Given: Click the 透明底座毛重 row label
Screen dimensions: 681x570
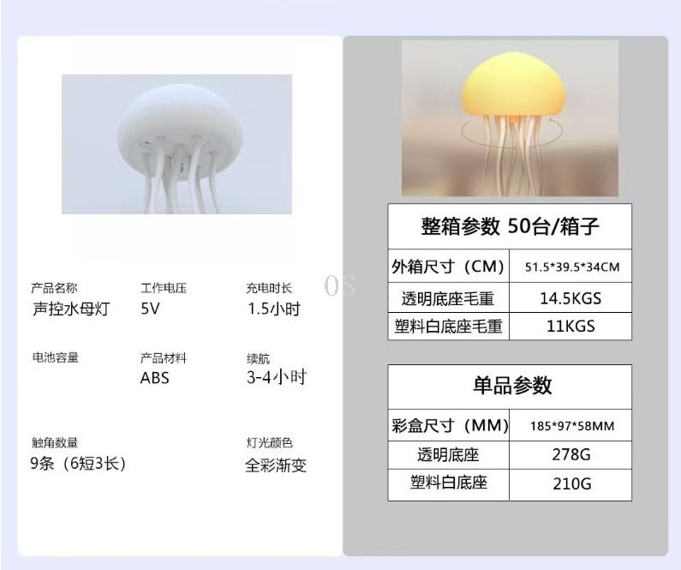Looking at the screenshot, I should tap(448, 298).
